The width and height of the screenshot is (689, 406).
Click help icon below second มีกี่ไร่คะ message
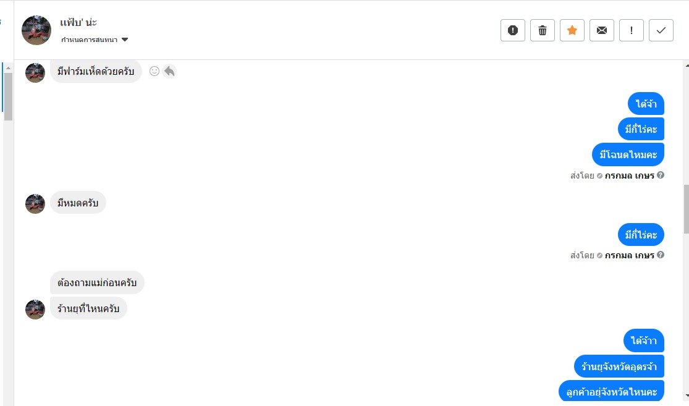[x=661, y=255]
